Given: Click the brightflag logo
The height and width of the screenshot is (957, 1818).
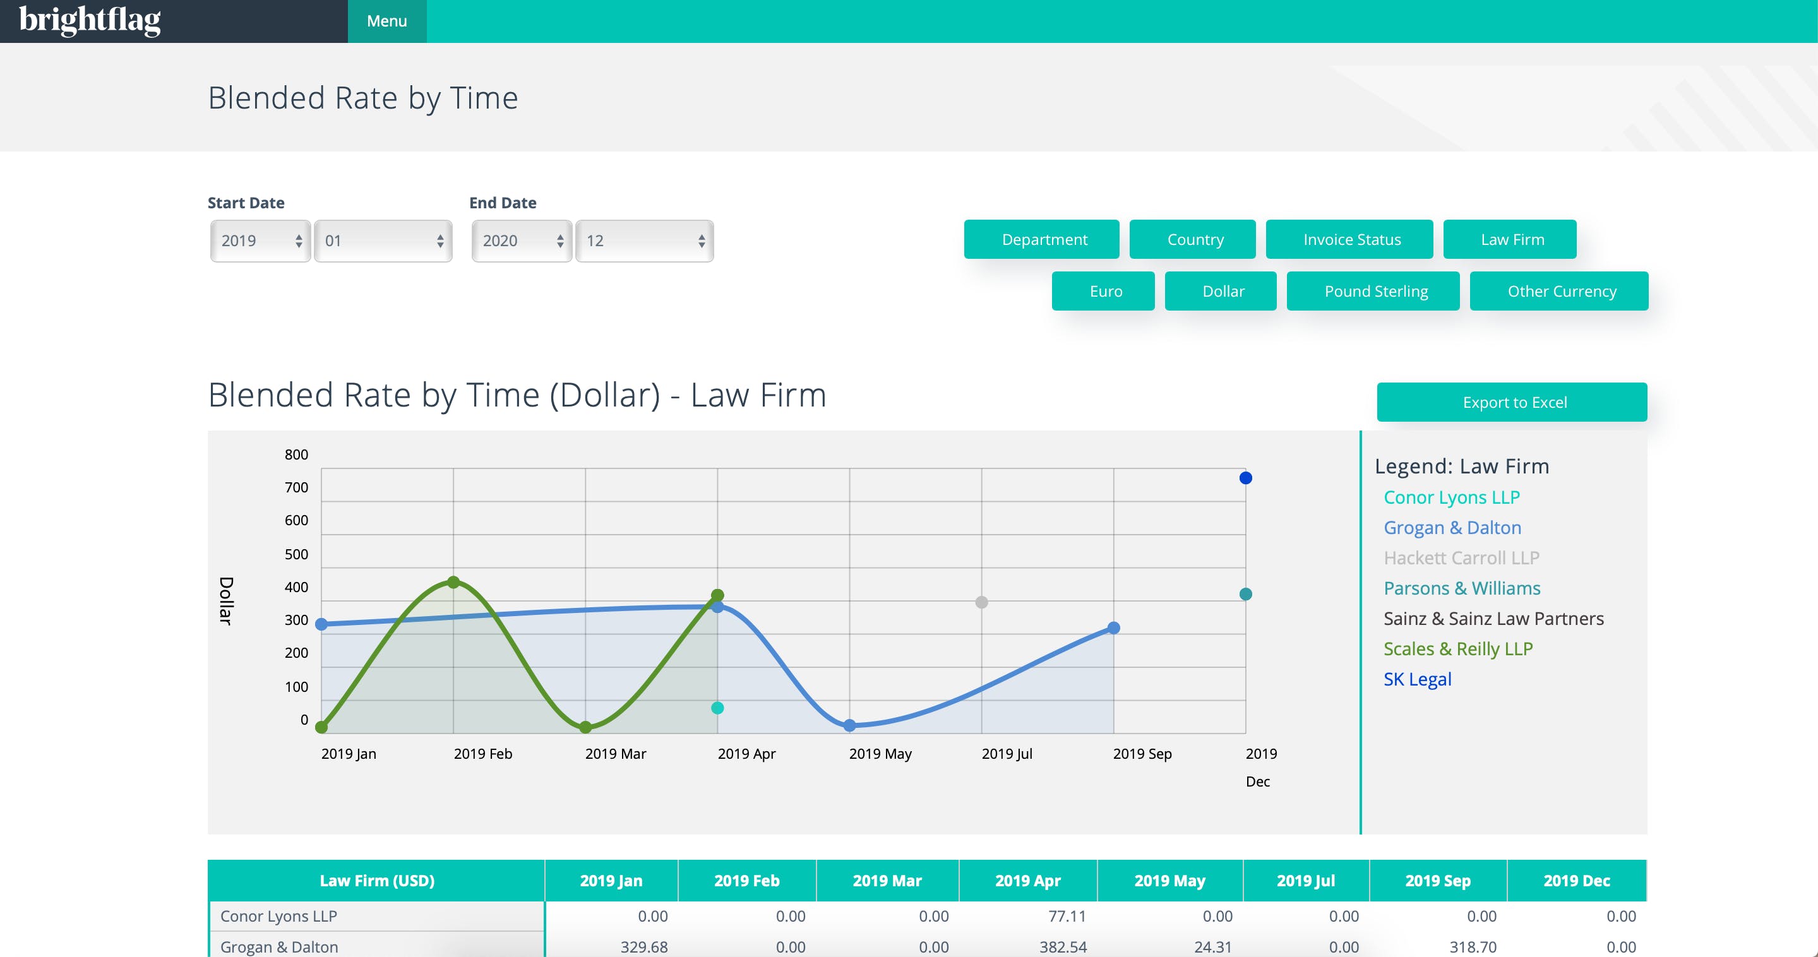Looking at the screenshot, I should pyautogui.click(x=90, y=20).
